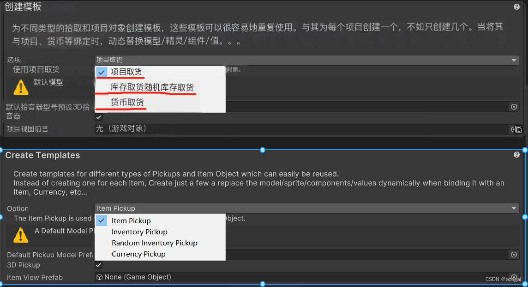
Task: Click the warning icon near A Default Model
Action: [21, 235]
